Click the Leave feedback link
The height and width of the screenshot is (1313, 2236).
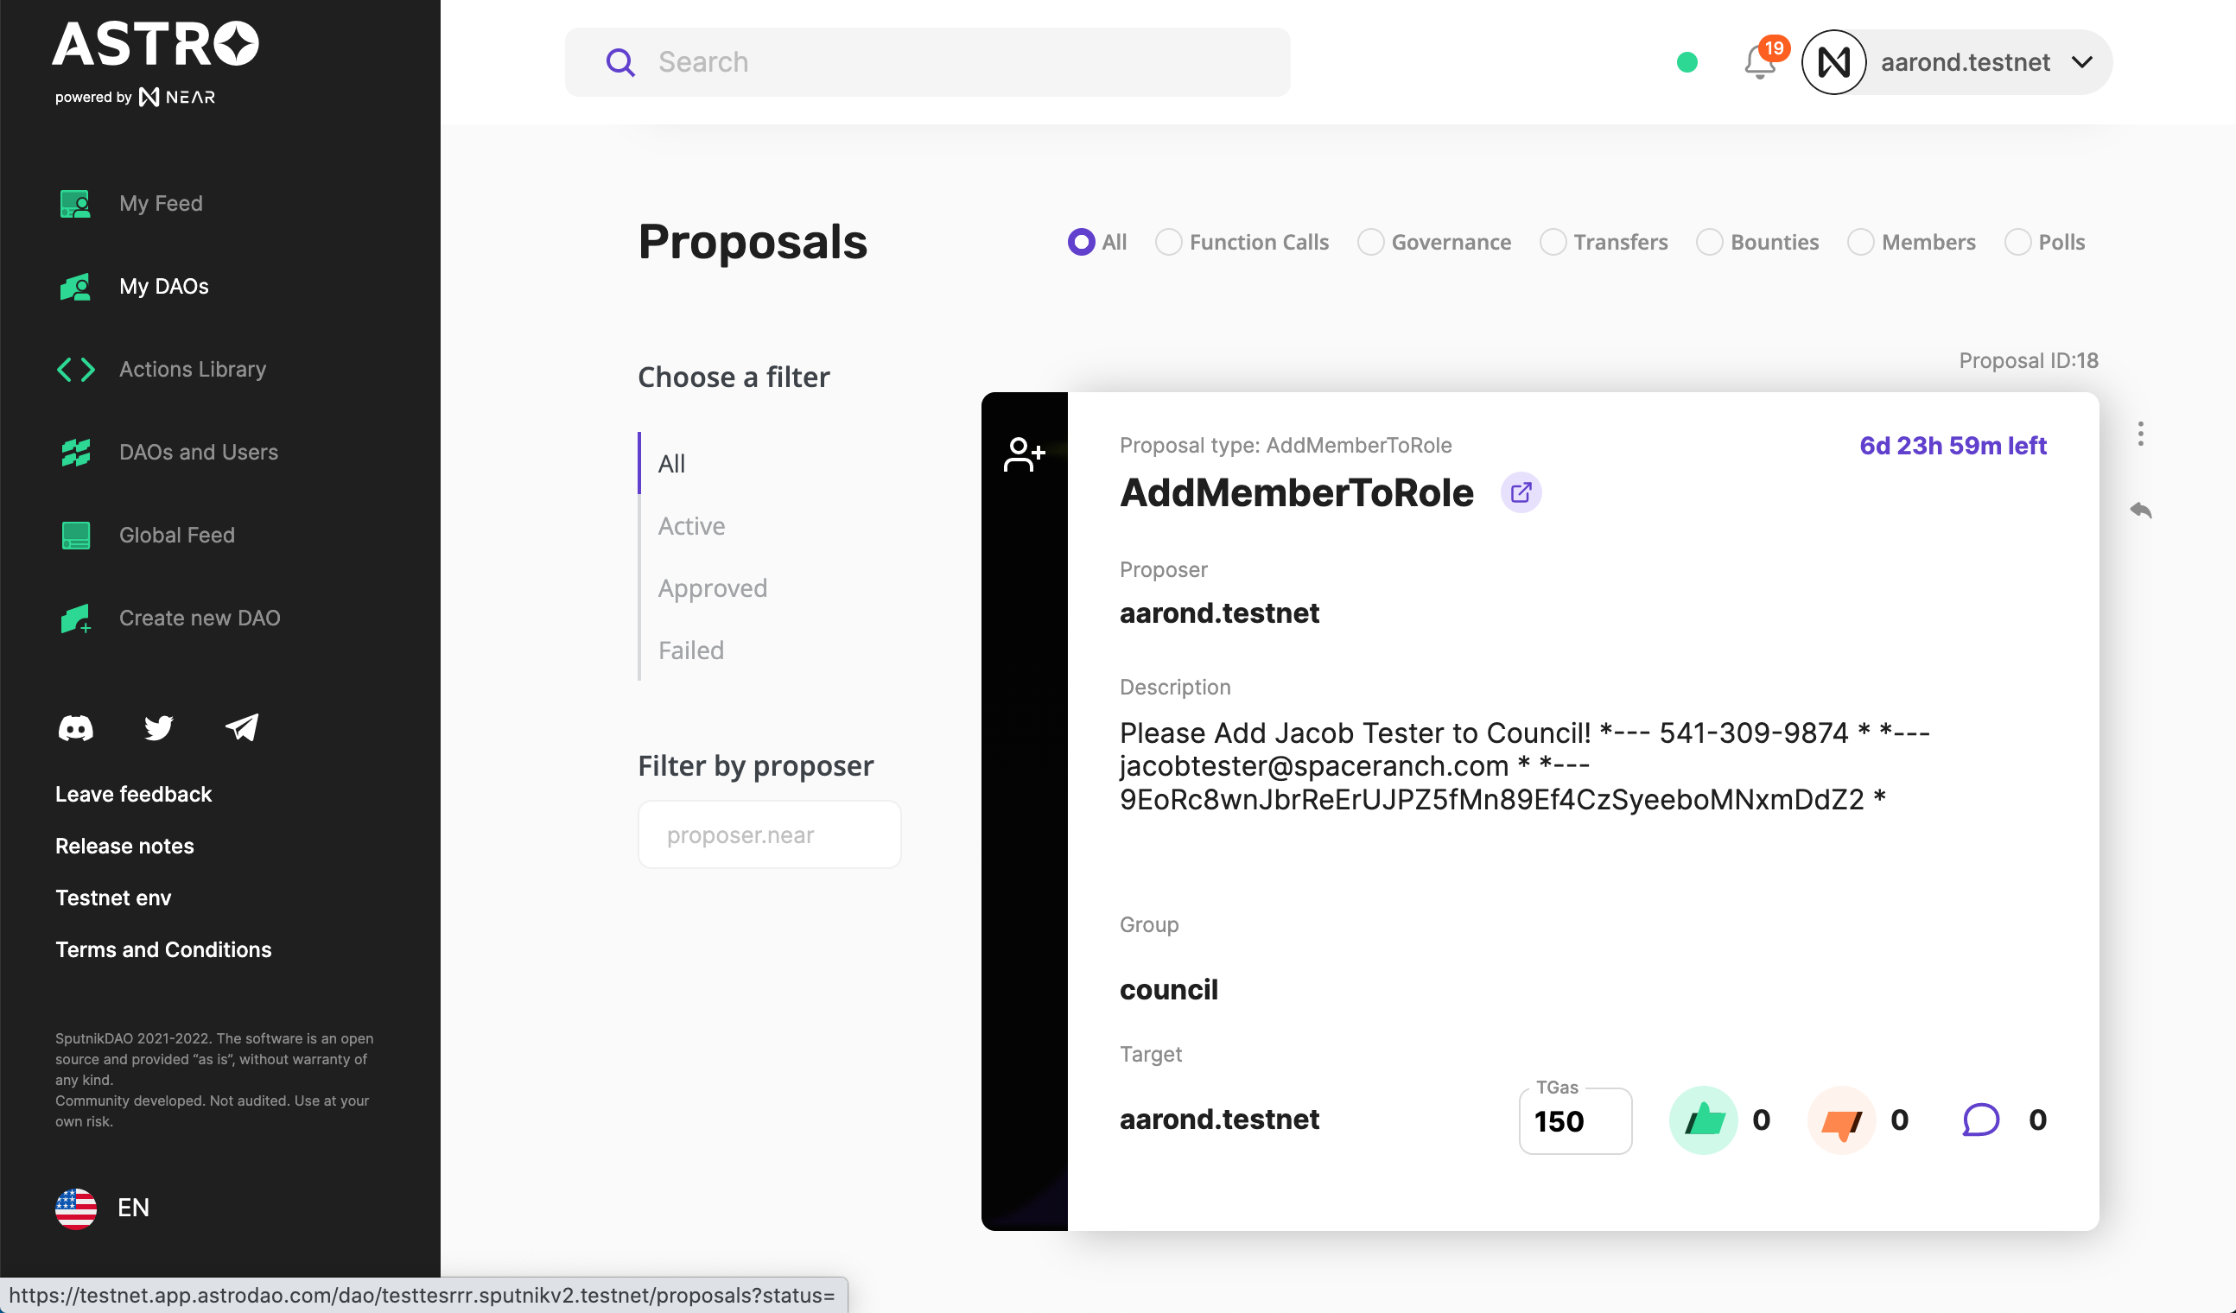point(133,794)
